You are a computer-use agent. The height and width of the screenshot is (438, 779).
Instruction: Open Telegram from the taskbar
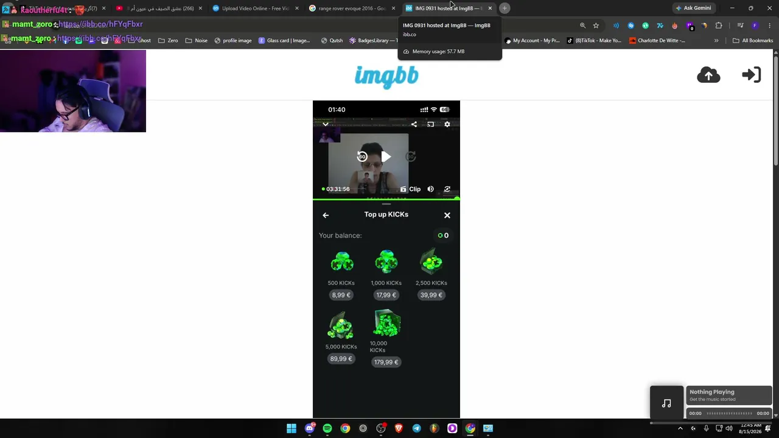coord(416,428)
